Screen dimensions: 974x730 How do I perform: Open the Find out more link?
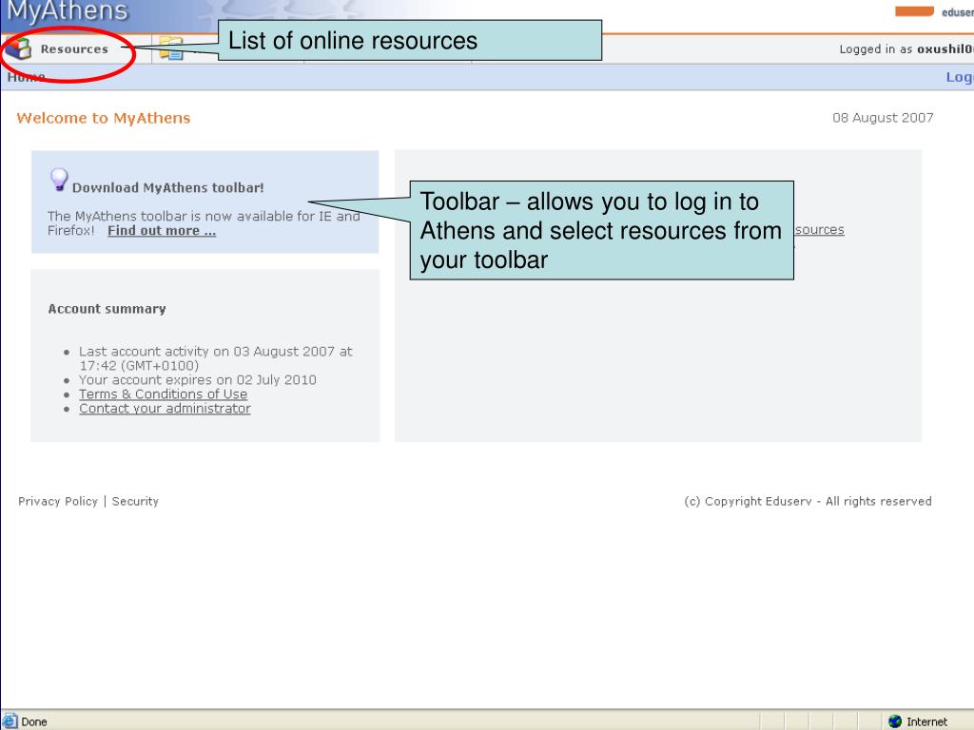point(162,231)
